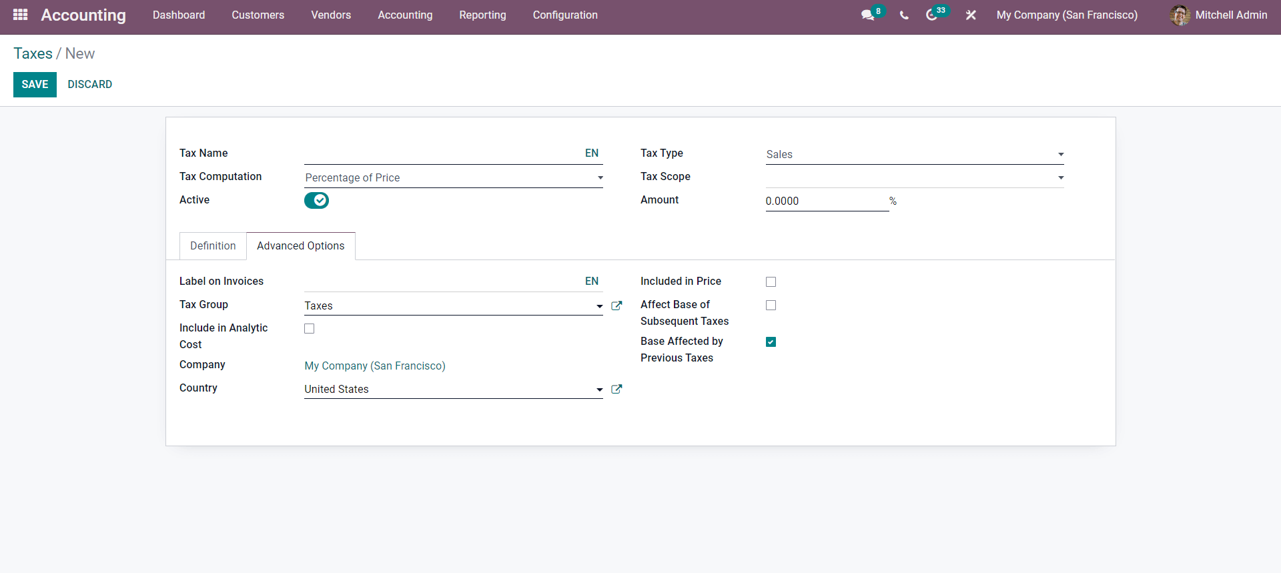
Task: Disable the Active toggle switch
Action: 316,200
